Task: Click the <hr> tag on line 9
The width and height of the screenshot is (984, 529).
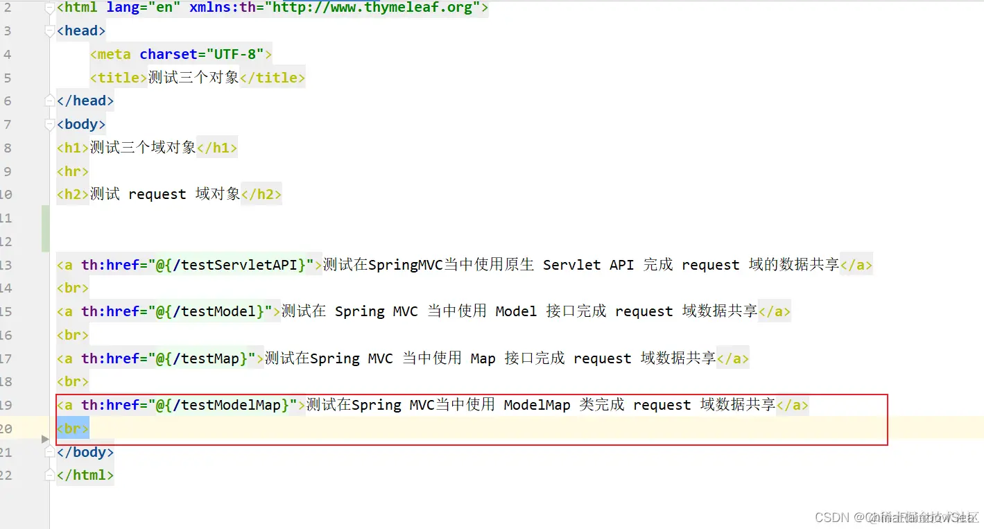Action: [73, 171]
